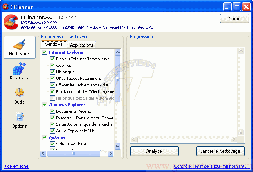
Task: Click the CCleaner logo in the header
Action: coord(11,22)
